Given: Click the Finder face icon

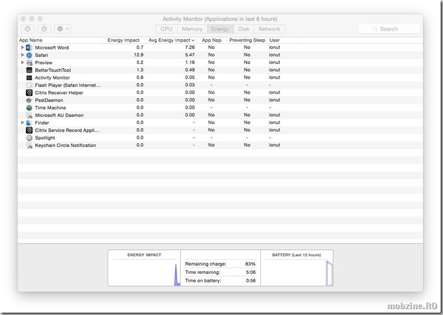Looking at the screenshot, I should pyautogui.click(x=29, y=123).
